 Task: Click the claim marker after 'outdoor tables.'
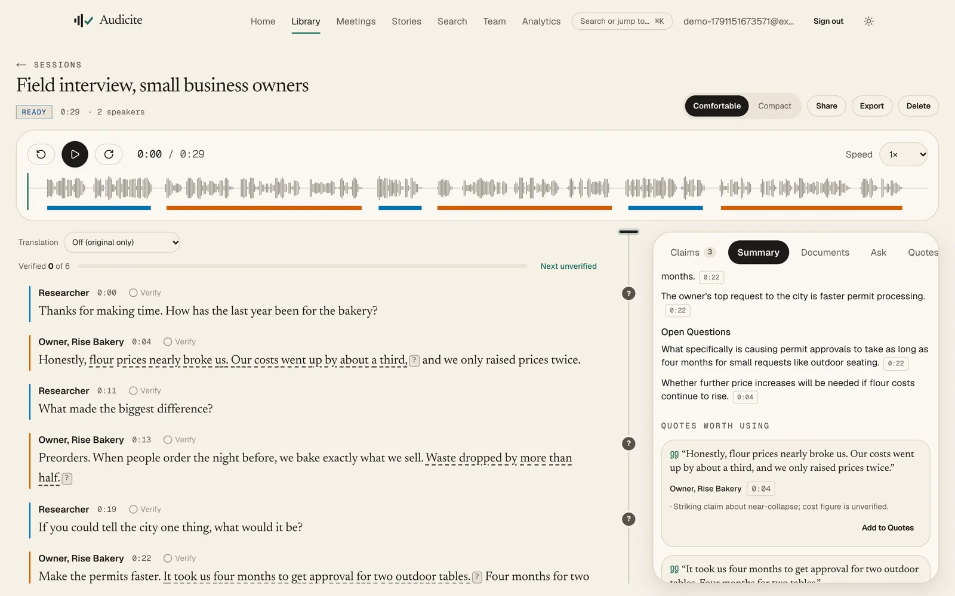pos(477,577)
